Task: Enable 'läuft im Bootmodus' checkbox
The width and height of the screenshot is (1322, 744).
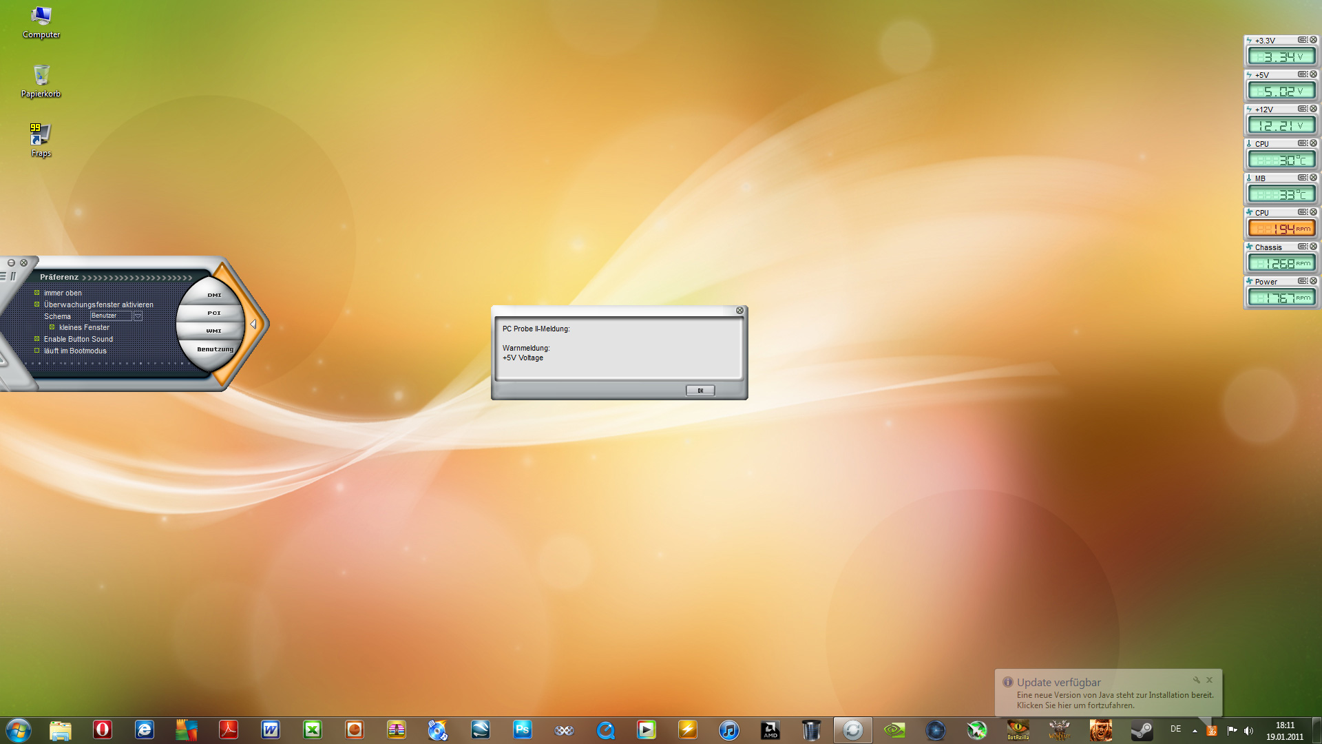Action: tap(37, 351)
